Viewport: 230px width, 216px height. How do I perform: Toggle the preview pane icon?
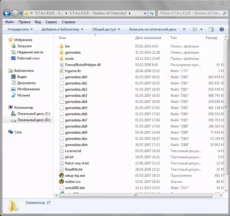211,29
